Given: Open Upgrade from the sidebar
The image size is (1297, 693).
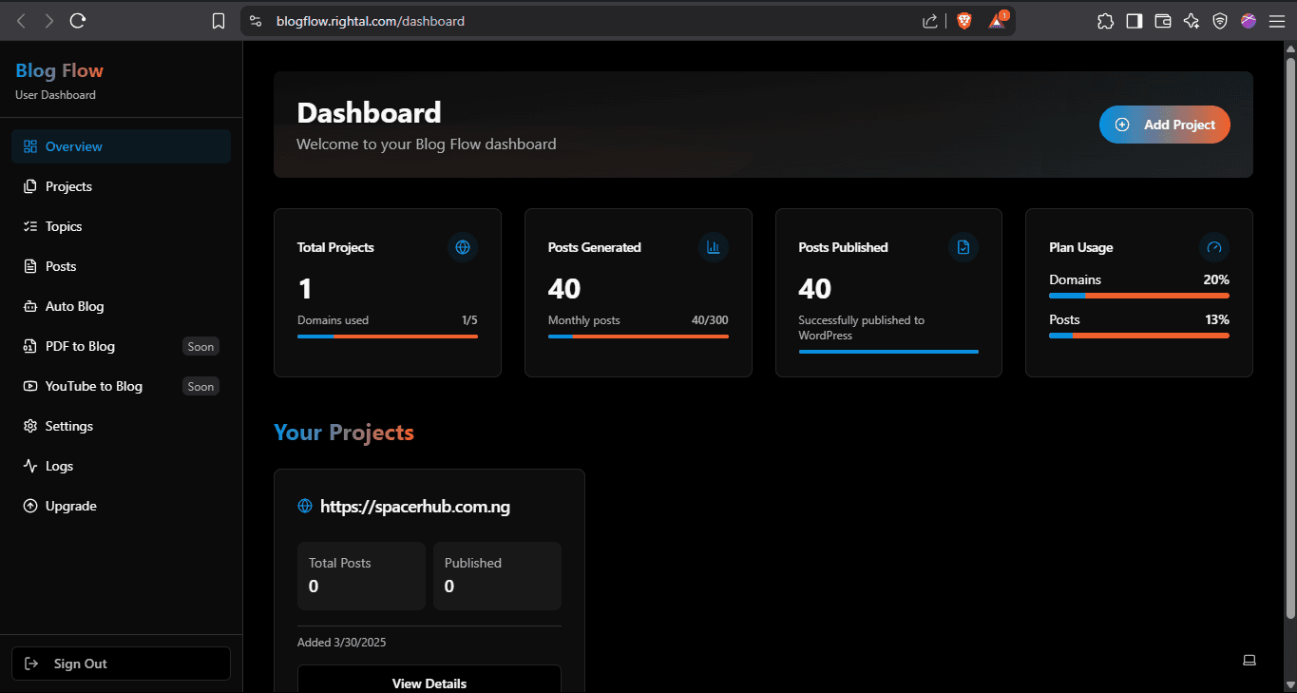Looking at the screenshot, I should coord(121,506).
